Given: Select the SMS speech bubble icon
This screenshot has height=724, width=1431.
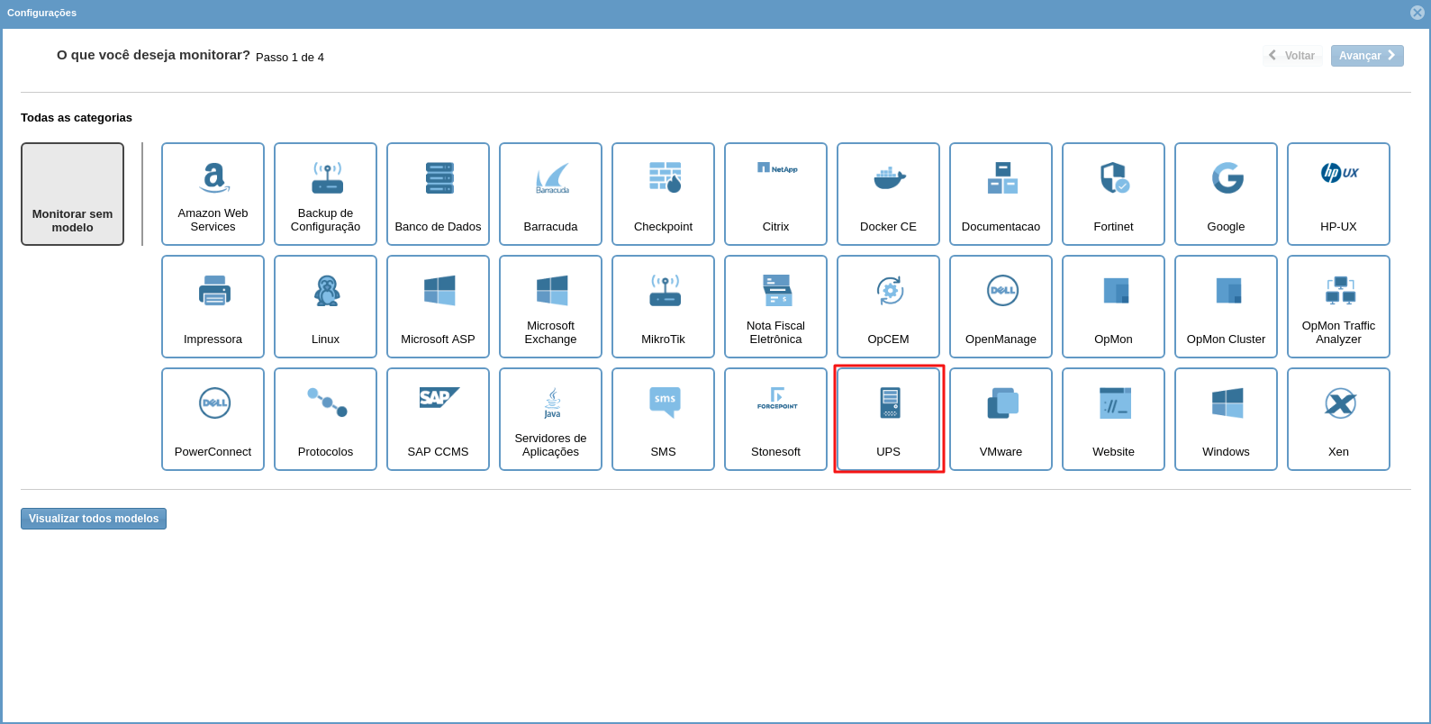Looking at the screenshot, I should (x=665, y=403).
